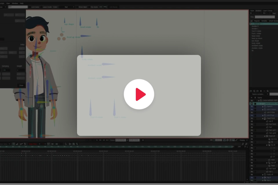Select the 'sholder L' action
This screenshot has height=185, width=278.
pyautogui.click(x=255, y=29)
